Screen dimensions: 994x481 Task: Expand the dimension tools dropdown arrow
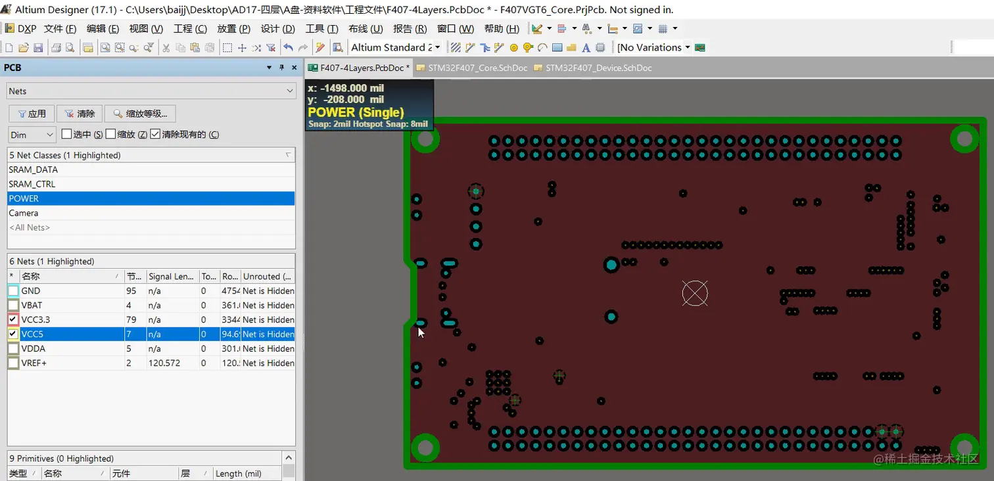point(624,29)
